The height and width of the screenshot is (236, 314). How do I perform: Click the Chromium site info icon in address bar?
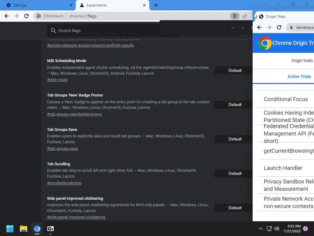point(39,16)
